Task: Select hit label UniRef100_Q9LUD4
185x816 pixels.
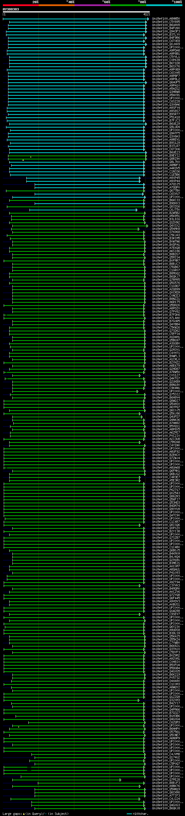Action: [166, 127]
